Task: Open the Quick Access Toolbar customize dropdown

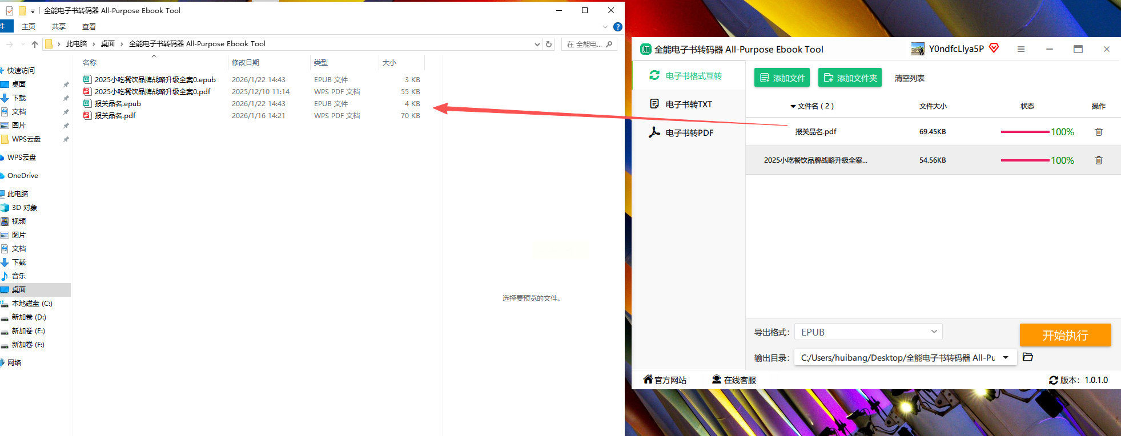Action: 33,11
